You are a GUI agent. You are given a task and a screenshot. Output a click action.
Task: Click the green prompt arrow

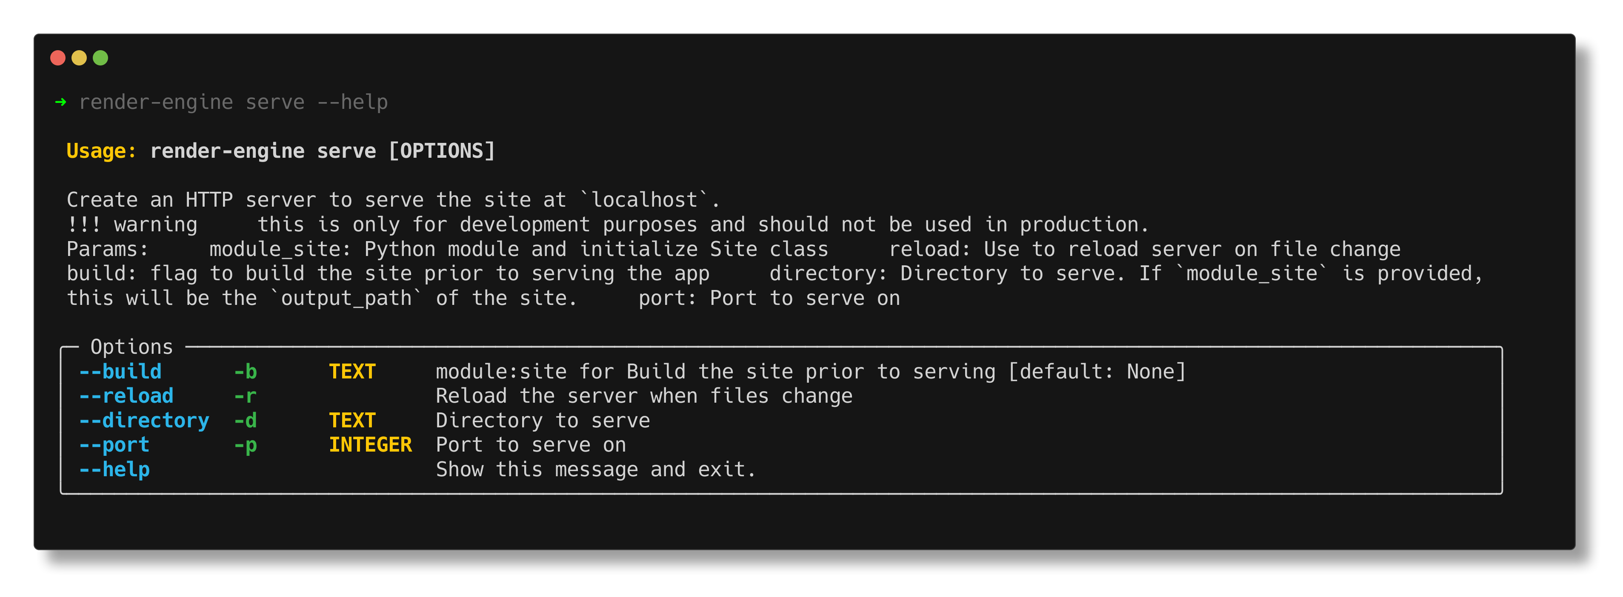coord(61,102)
